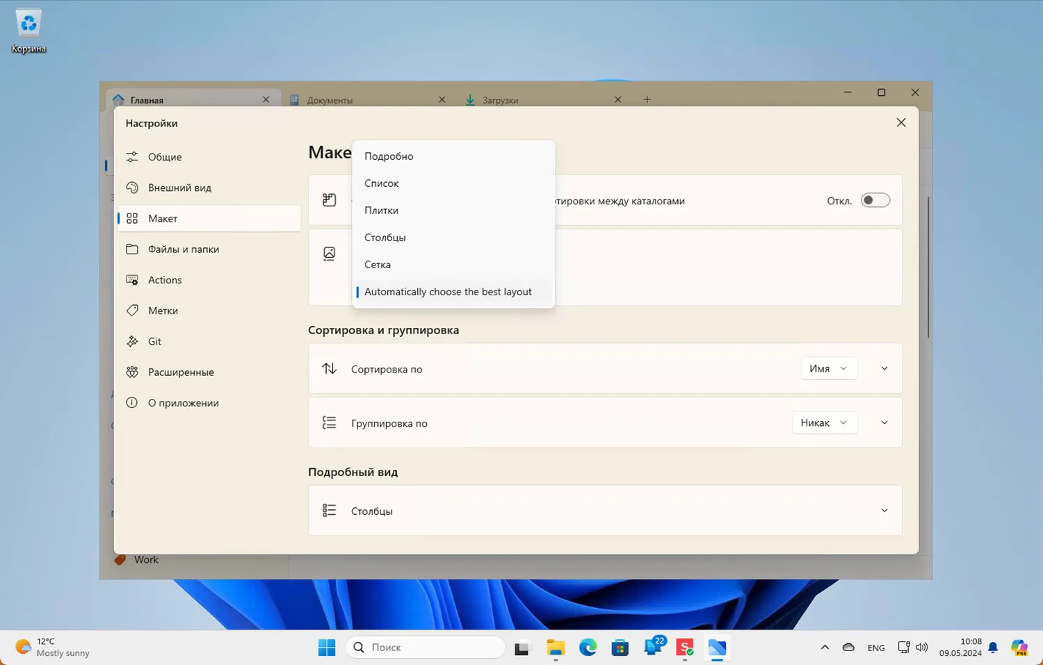Image resolution: width=1043 pixels, height=665 pixels.
Task: Choose Подробно layout option
Action: pos(453,156)
